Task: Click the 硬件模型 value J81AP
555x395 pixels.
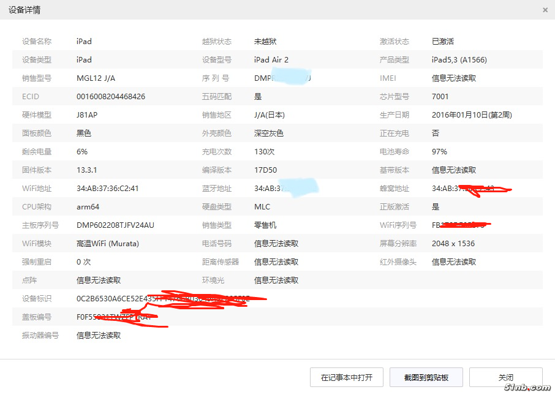Action: 87,115
